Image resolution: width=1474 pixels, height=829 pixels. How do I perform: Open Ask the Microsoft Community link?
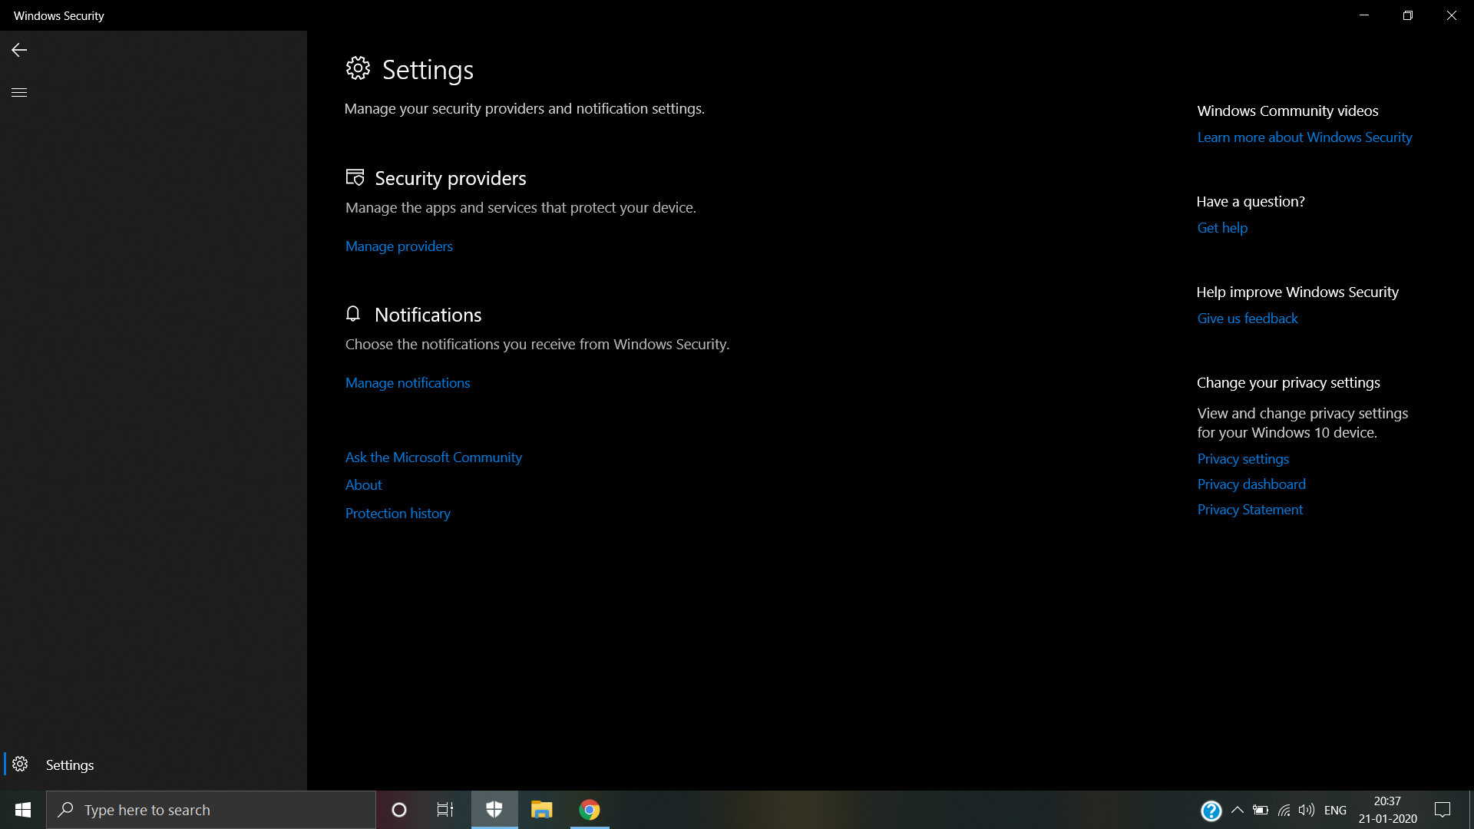434,457
